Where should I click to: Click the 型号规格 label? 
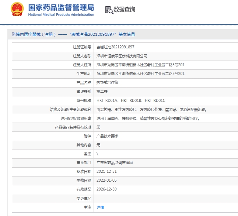[84, 100]
